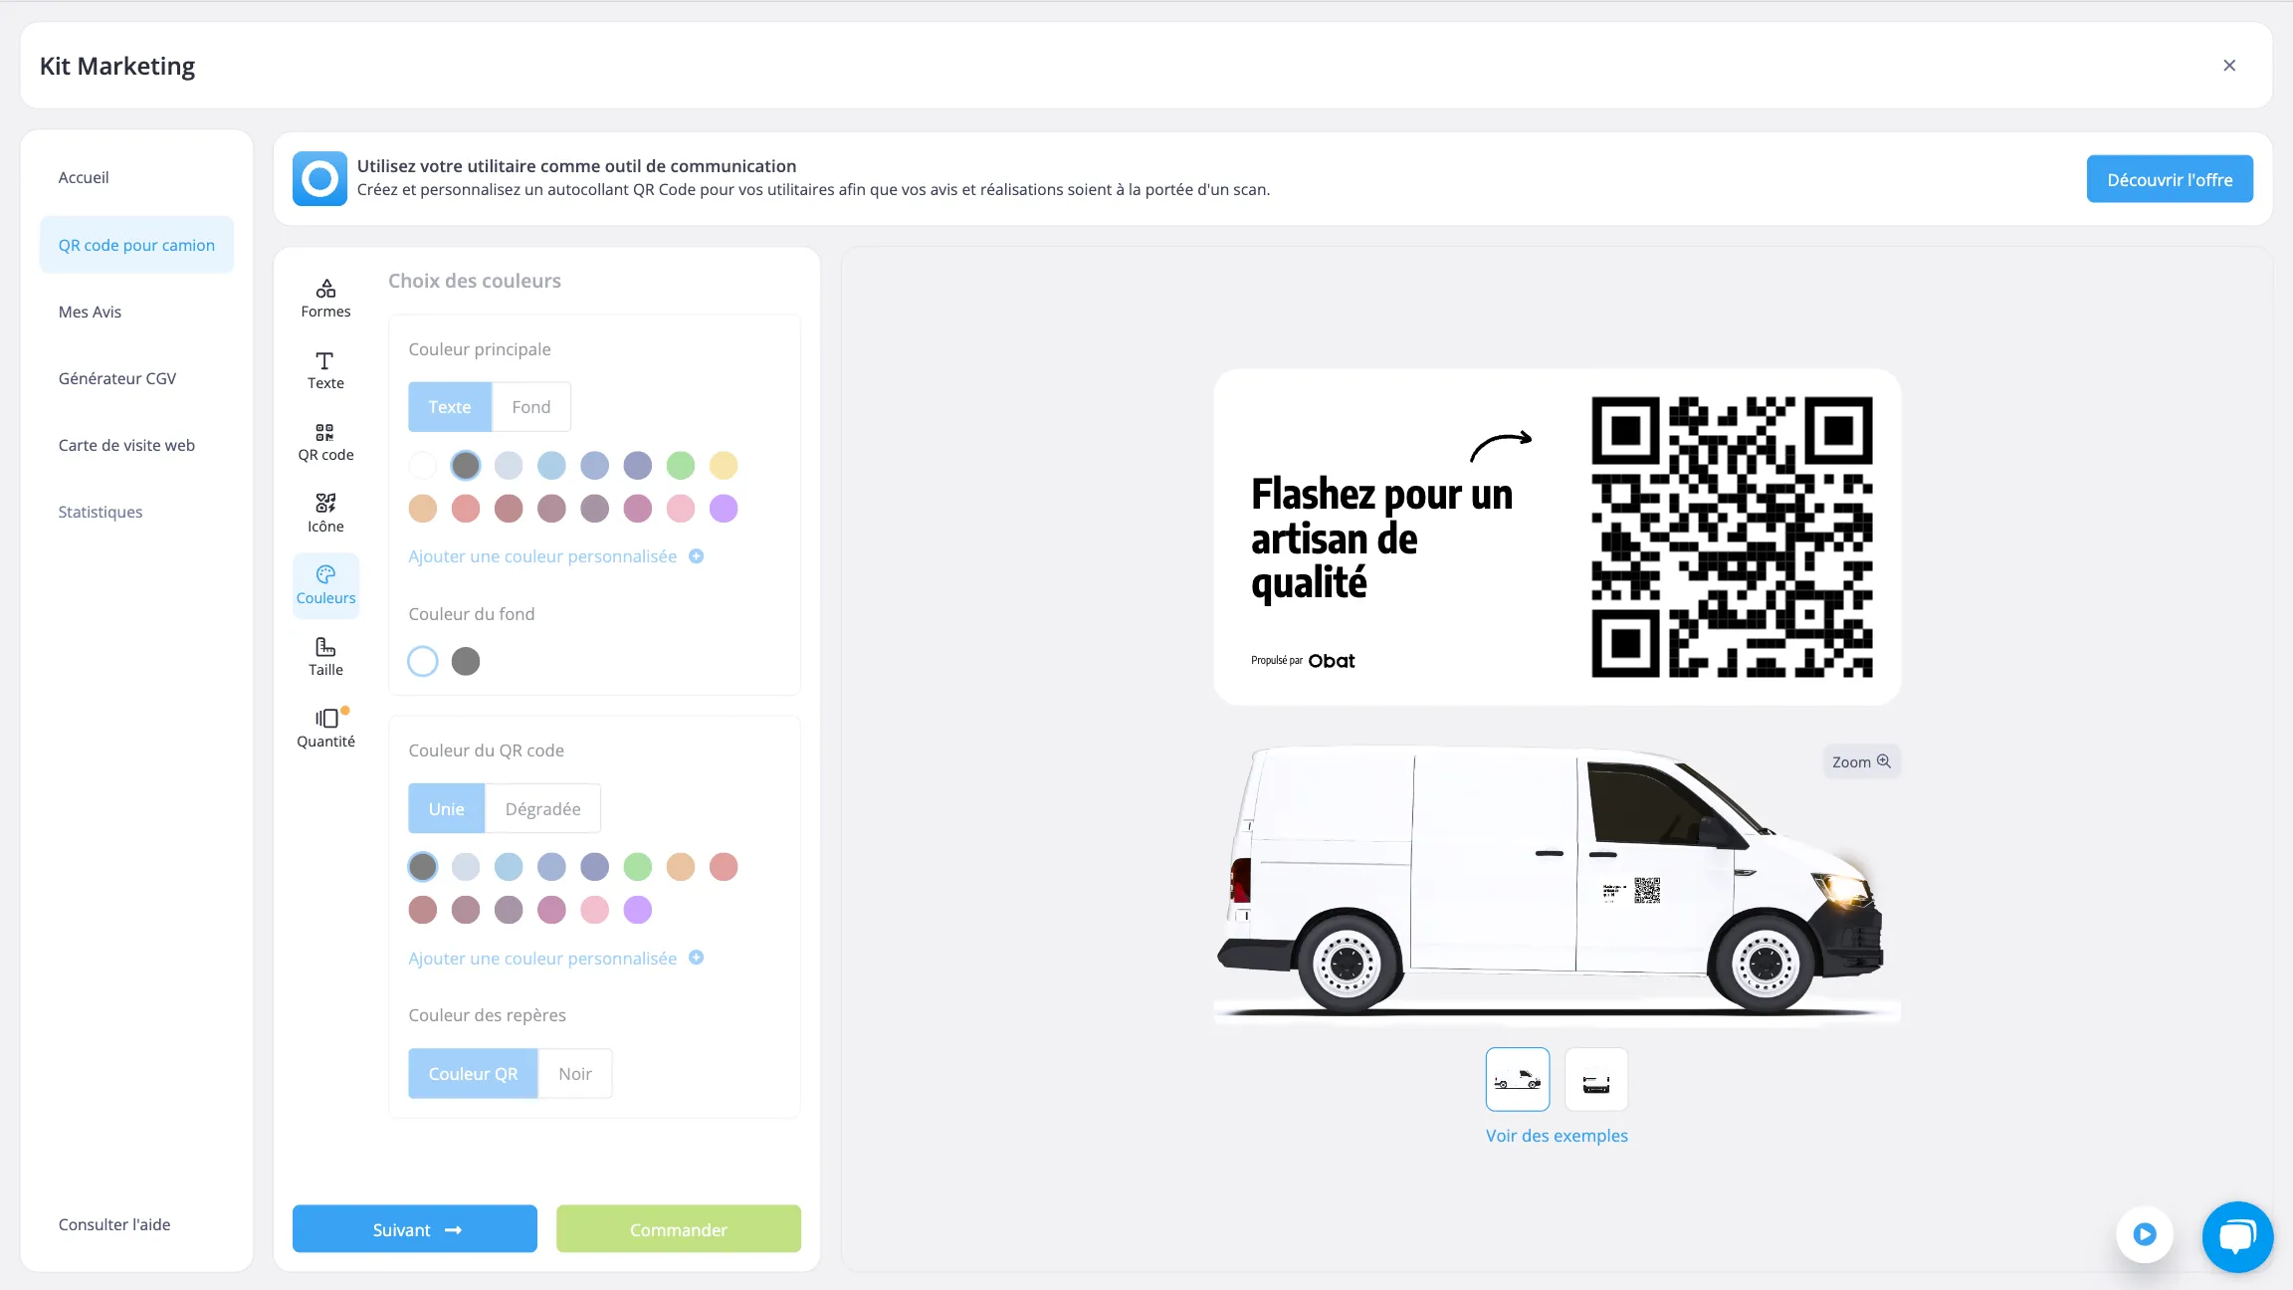2293x1290 pixels.
Task: Pick light blue swatch in Couleur du QR code
Action: click(509, 867)
